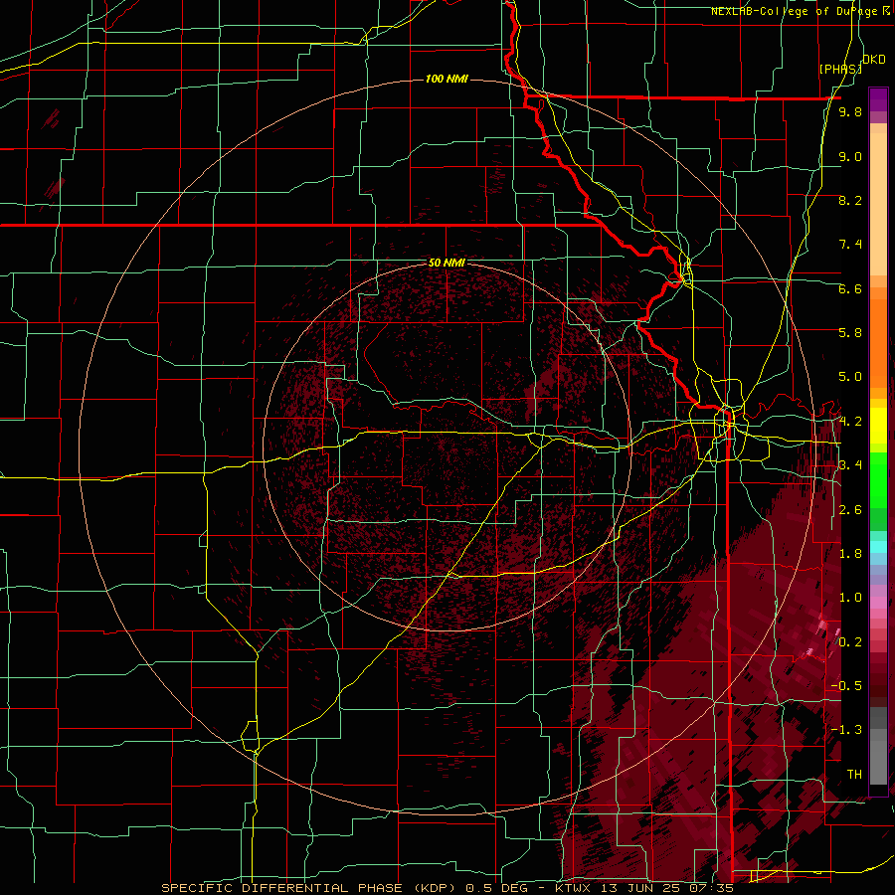Click the 1.0 value on color scale
This screenshot has width=895, height=895.
850,599
